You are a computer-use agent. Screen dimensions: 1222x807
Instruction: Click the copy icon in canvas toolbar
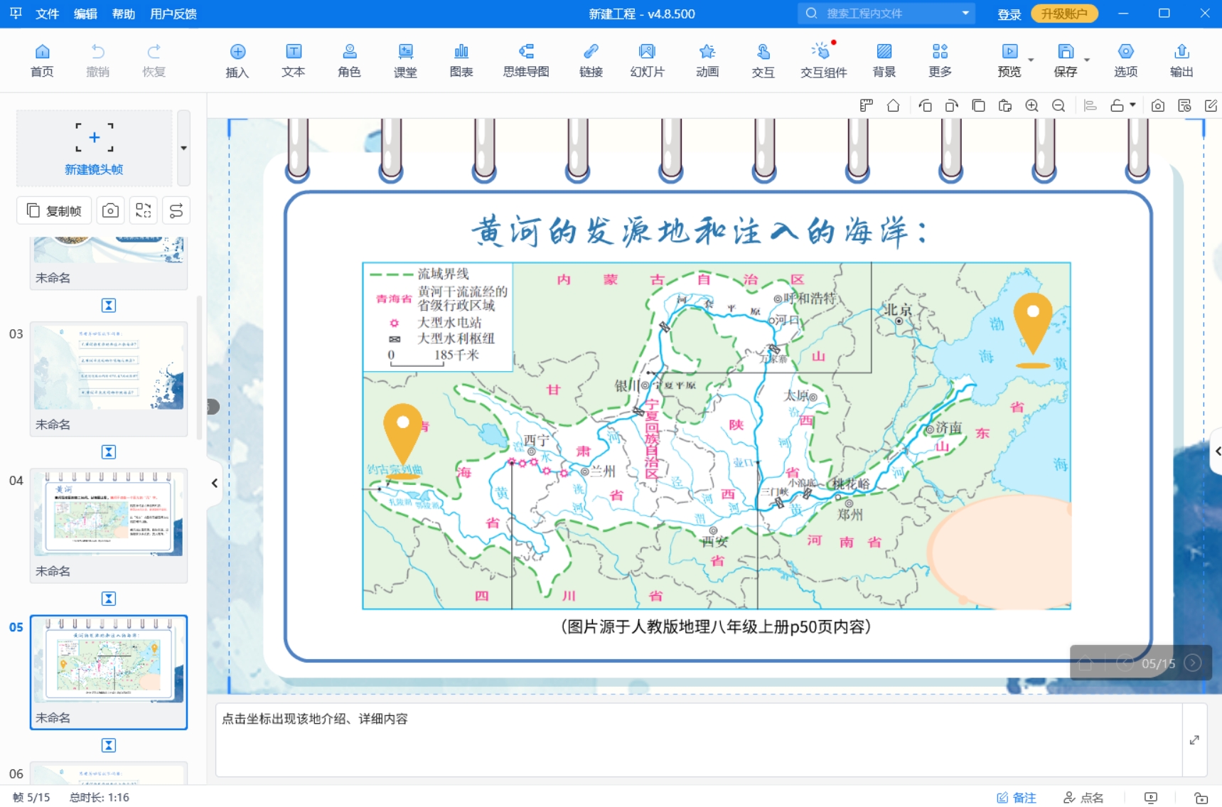[x=978, y=105]
